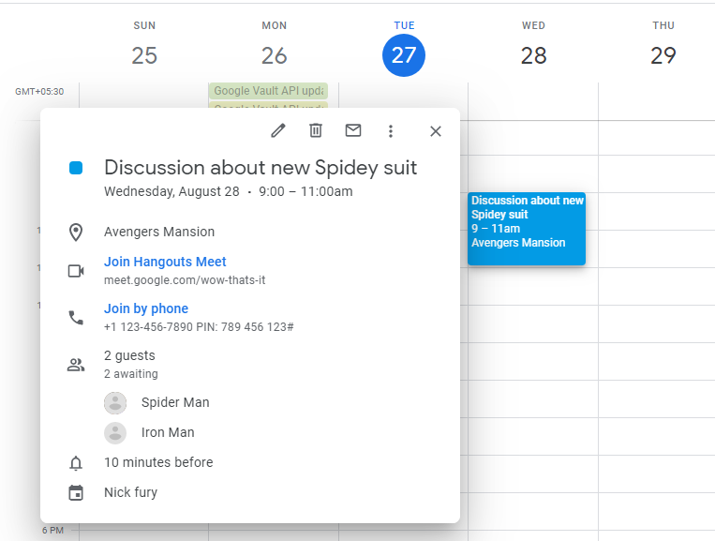Email guests with the envelope icon
This screenshot has height=541, width=715.
(353, 131)
